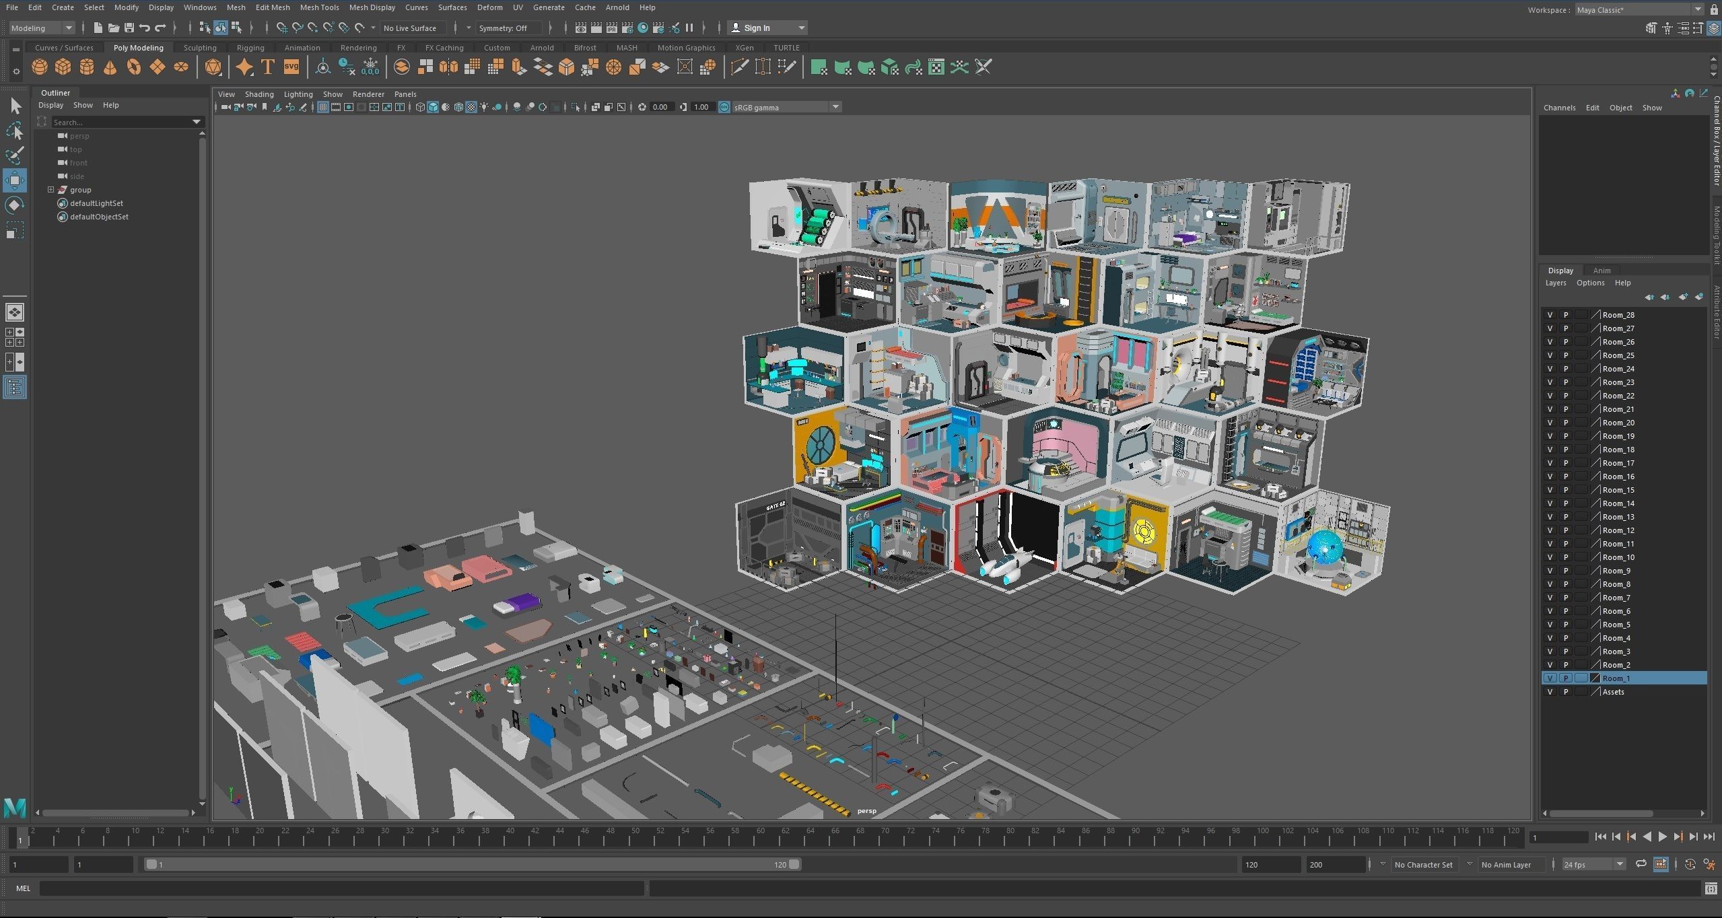
Task: Activate the Paint selection tool
Action: point(15,155)
